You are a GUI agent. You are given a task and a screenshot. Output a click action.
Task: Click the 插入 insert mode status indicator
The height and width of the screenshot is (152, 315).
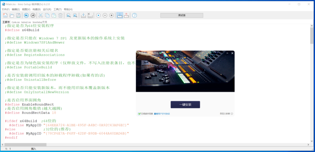coord(33,149)
